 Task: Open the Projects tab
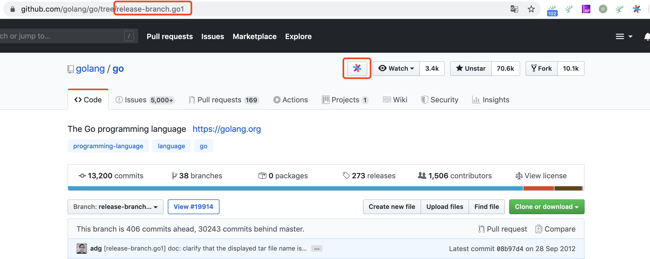pos(345,100)
